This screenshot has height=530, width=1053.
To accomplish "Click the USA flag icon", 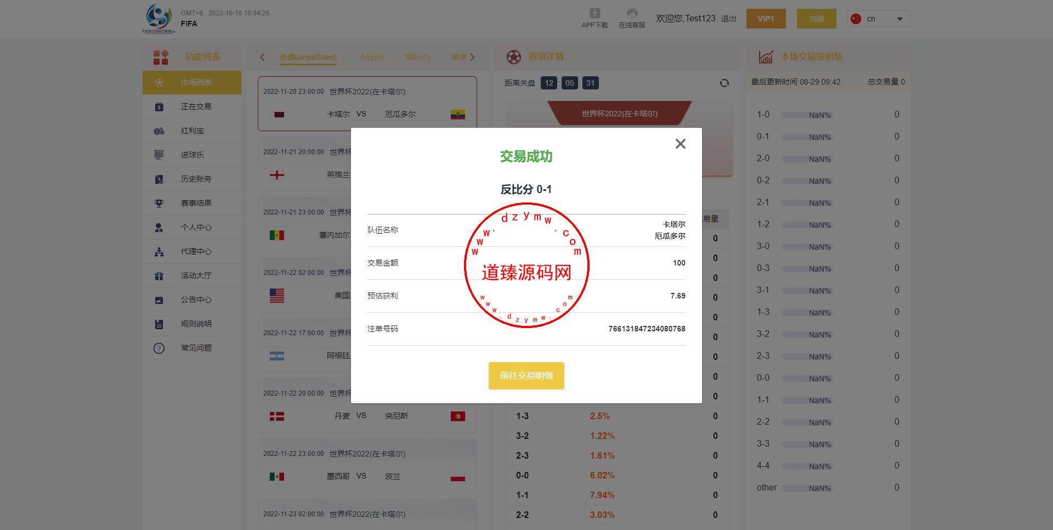I will (277, 296).
